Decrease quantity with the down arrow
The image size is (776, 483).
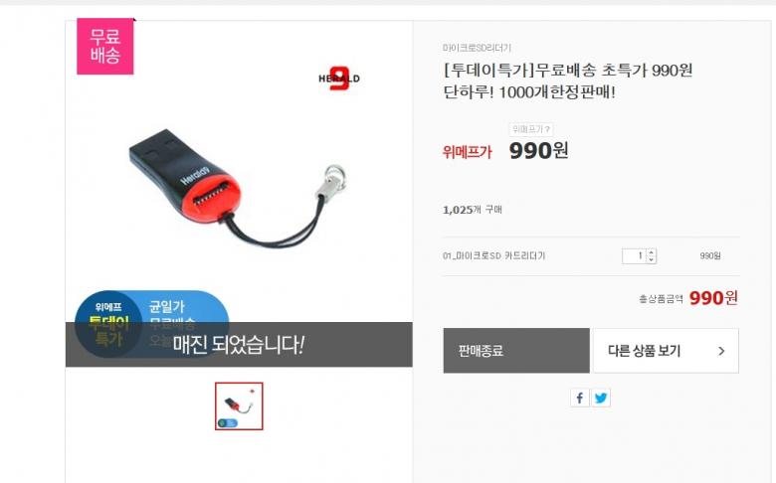pyautogui.click(x=652, y=259)
